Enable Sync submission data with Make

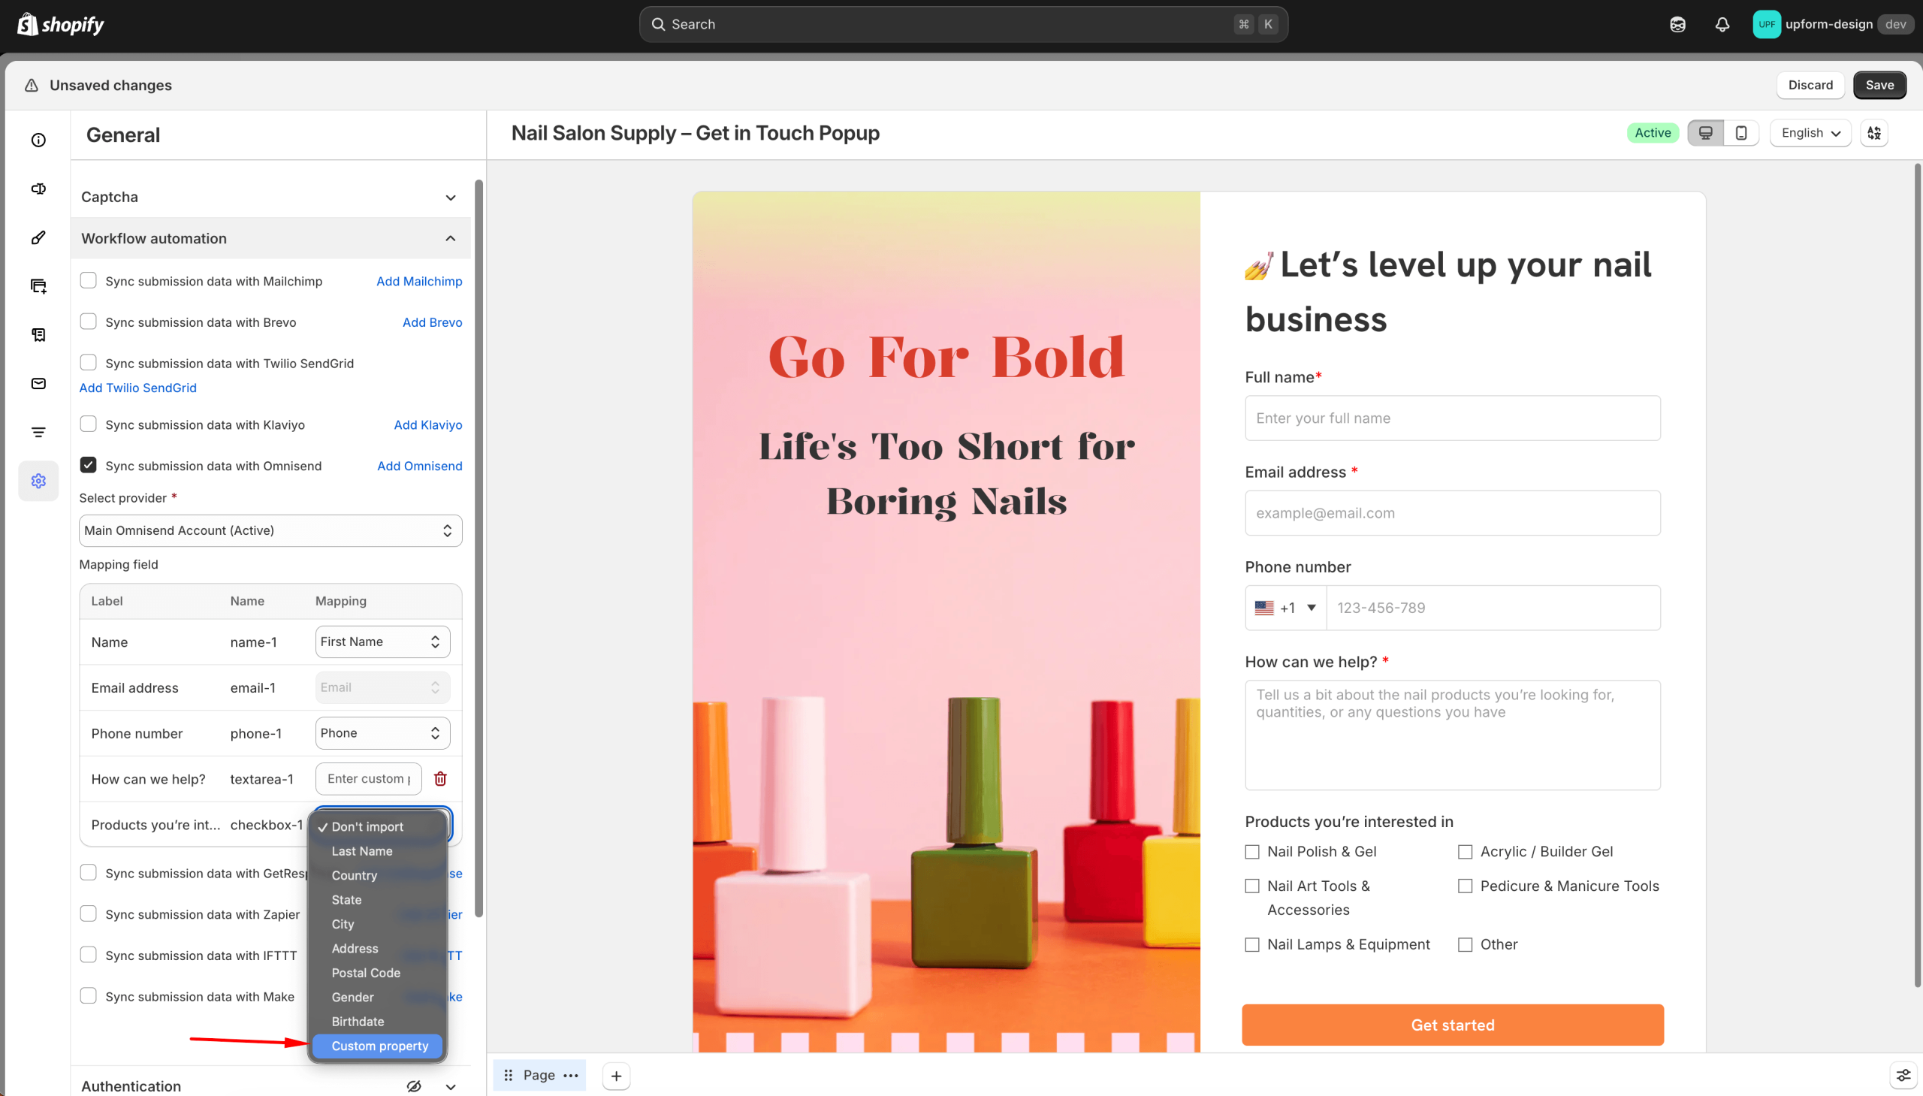[x=88, y=996]
